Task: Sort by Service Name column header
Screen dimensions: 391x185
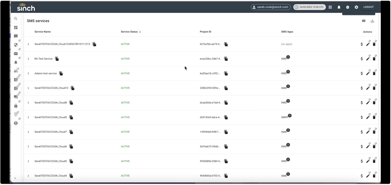Action: point(42,32)
